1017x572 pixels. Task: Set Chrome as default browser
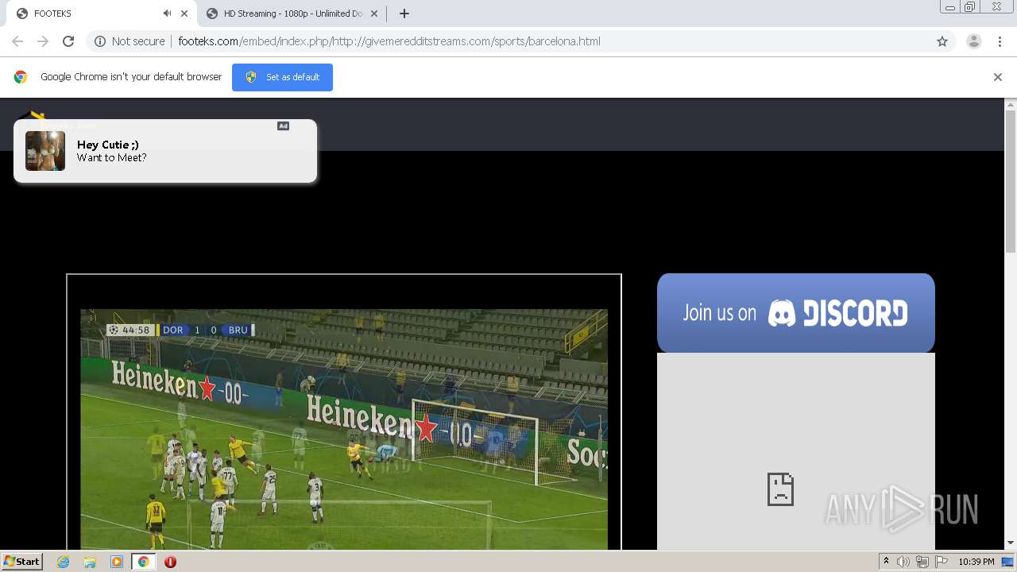[282, 77]
